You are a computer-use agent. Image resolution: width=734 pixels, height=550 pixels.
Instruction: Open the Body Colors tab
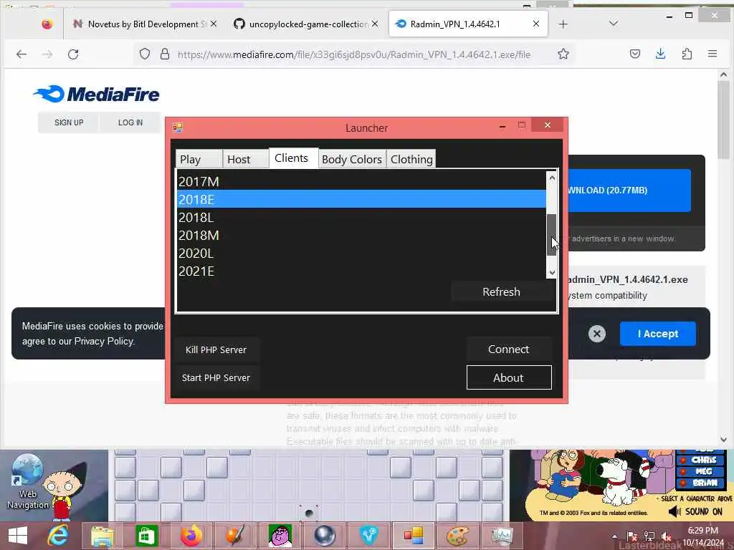352,159
